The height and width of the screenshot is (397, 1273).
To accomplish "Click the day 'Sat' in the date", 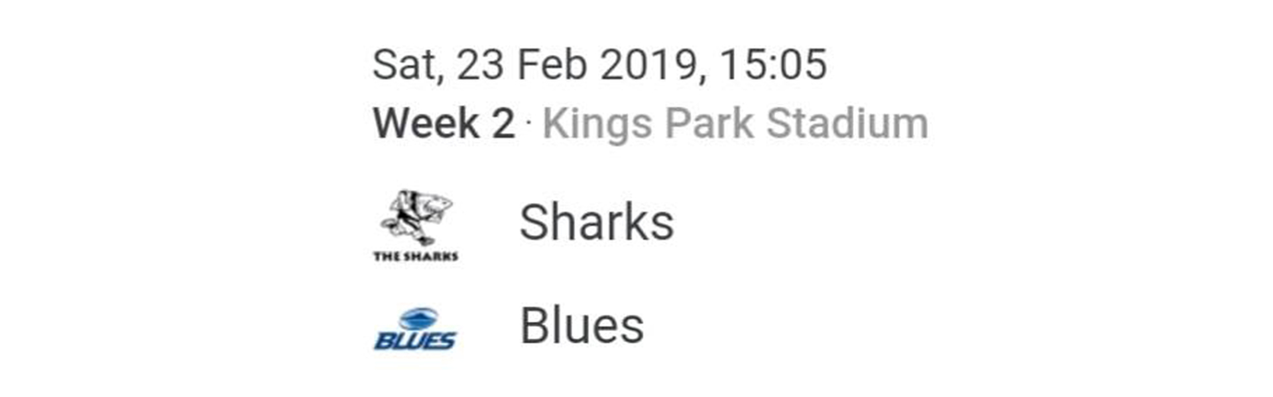I will pyautogui.click(x=406, y=65).
